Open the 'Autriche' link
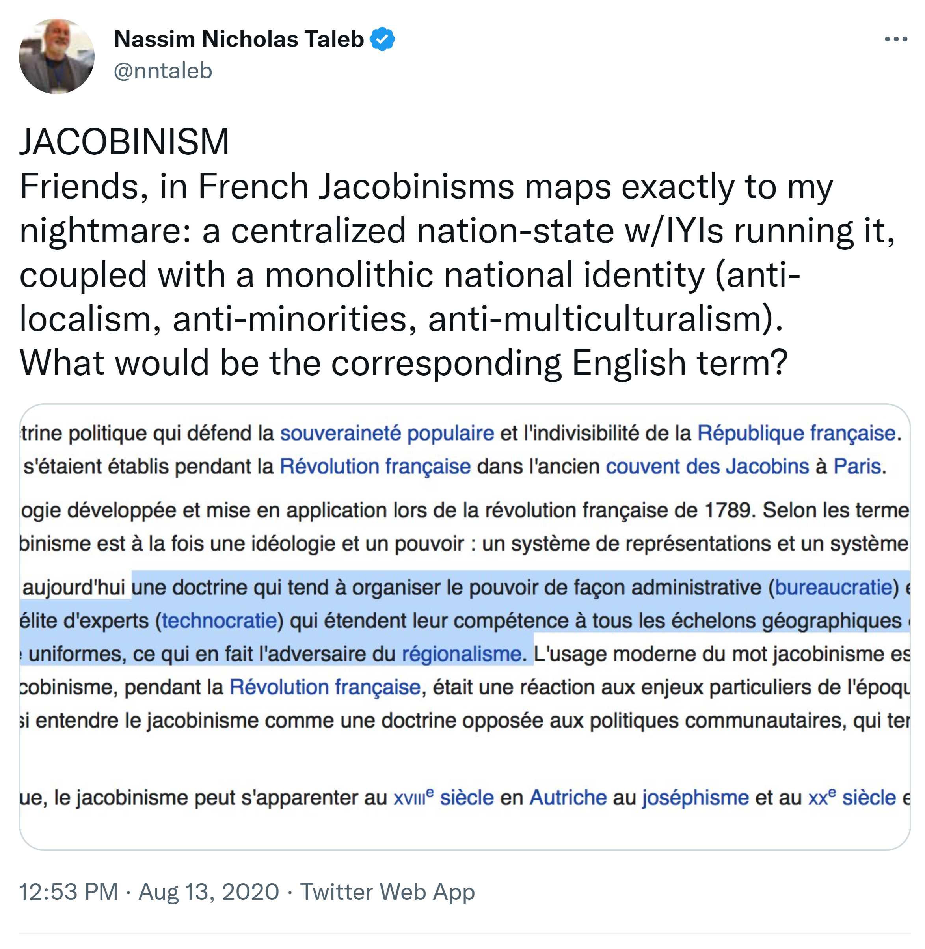The image size is (925, 949). 568,797
